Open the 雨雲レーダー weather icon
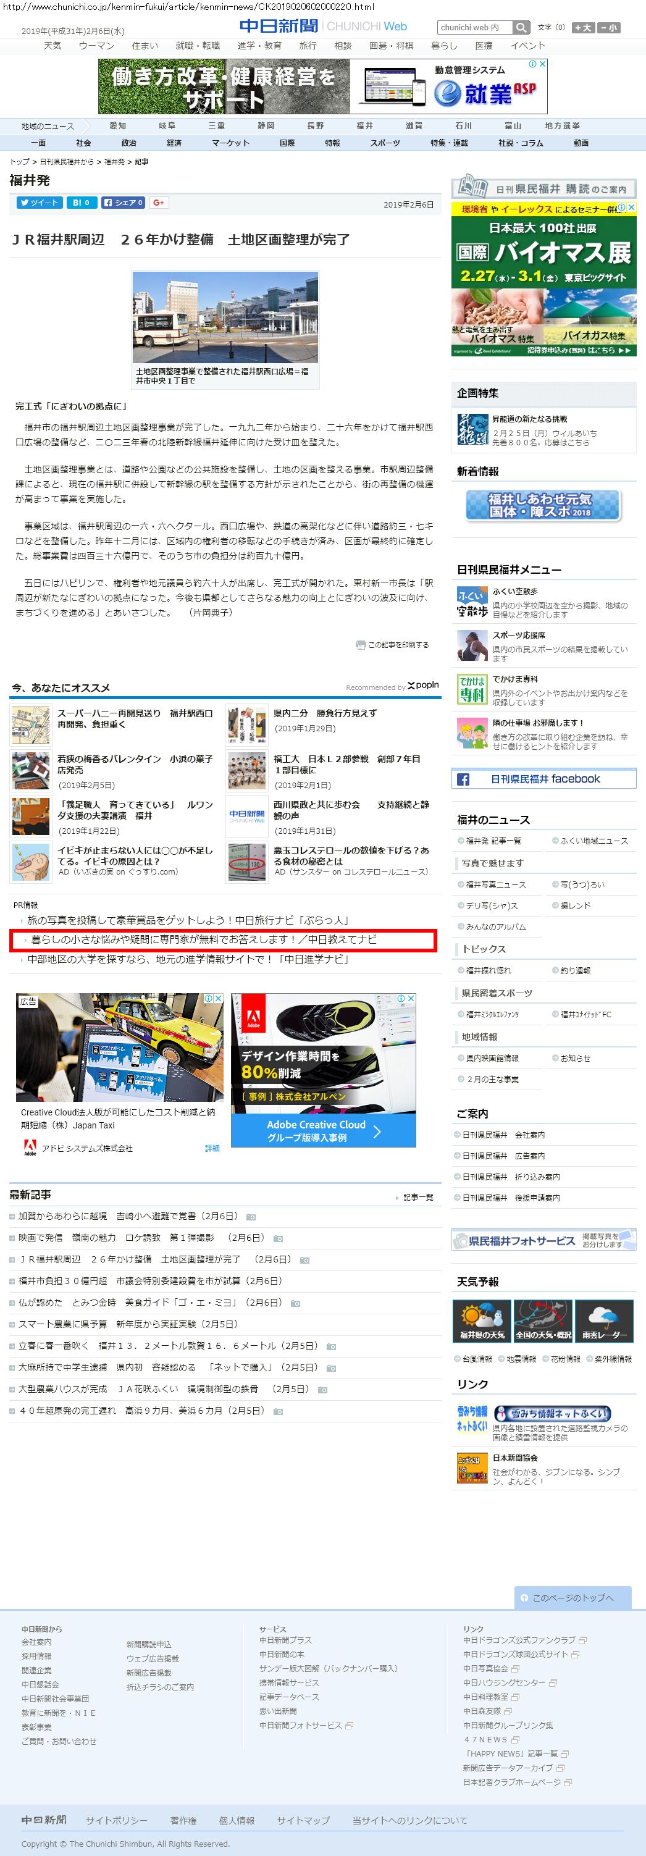The width and height of the screenshot is (646, 1856). coord(603,1321)
